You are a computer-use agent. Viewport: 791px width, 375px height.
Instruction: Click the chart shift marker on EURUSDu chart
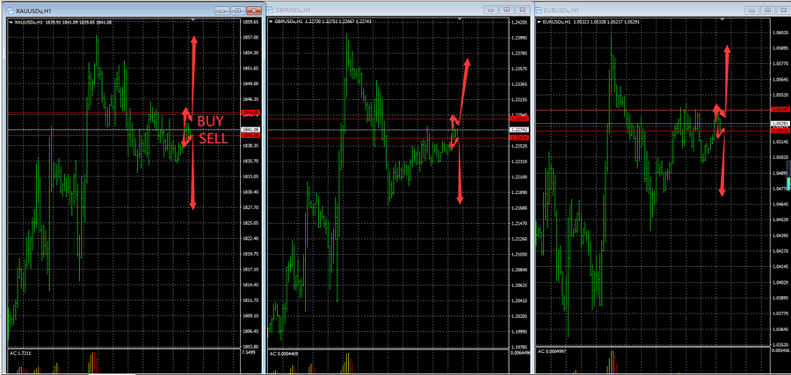click(x=721, y=19)
